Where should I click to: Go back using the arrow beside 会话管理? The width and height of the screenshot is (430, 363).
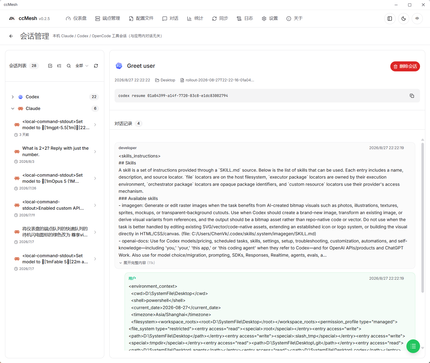tap(11, 36)
